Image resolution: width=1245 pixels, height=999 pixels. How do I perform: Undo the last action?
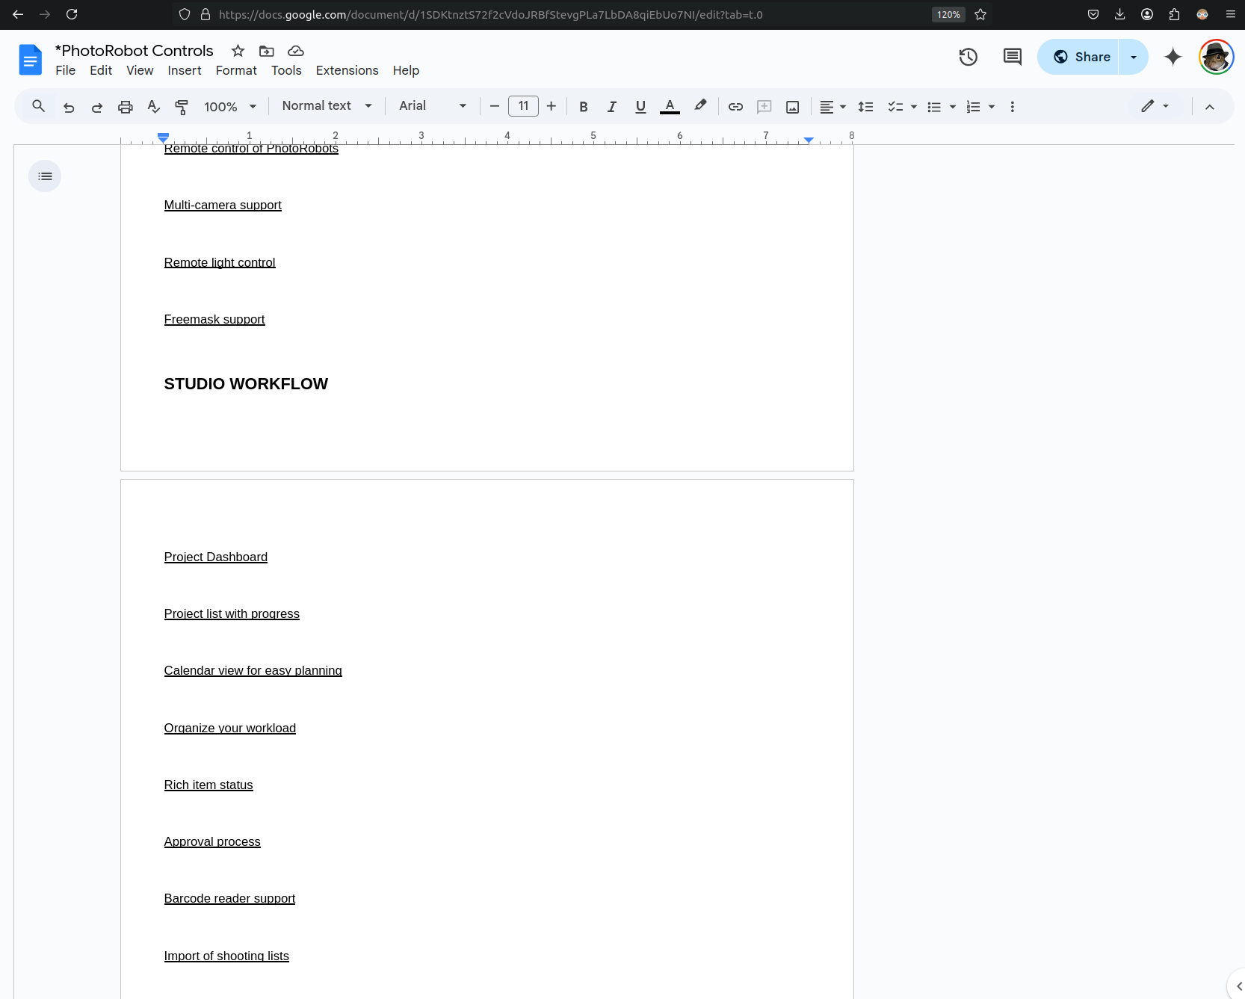tap(69, 107)
